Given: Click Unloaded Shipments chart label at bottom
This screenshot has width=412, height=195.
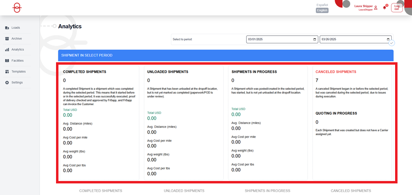Looking at the screenshot, I should [x=184, y=191].
